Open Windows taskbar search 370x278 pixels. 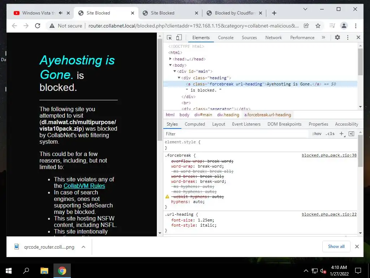coord(26,271)
